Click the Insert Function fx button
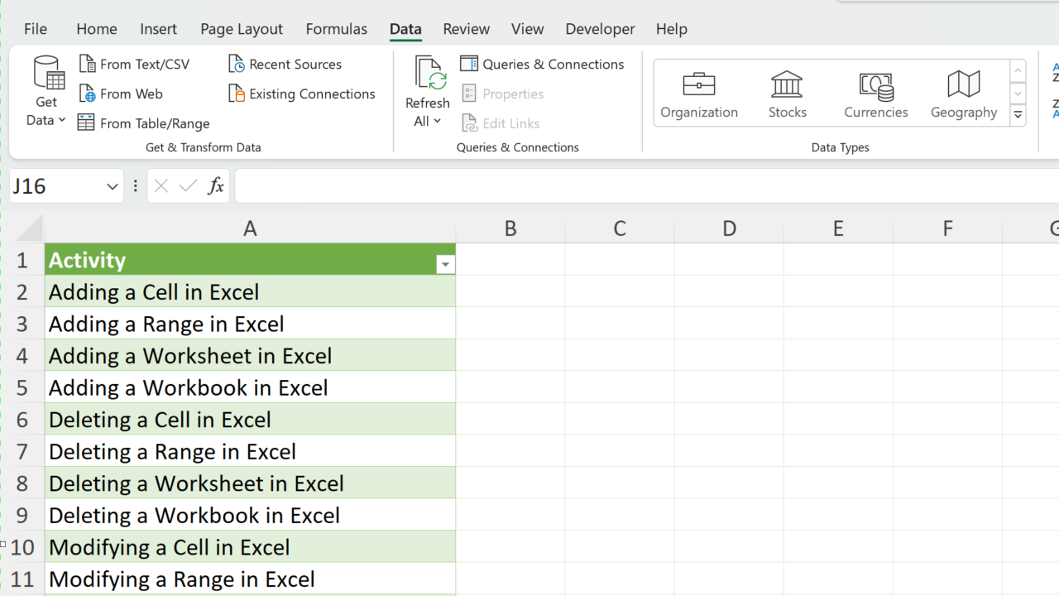 [x=216, y=186]
